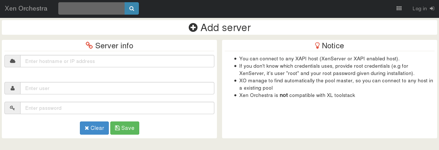Screen dimensions: 439x150
Task: Click the Server info heading
Action: (x=114, y=45)
